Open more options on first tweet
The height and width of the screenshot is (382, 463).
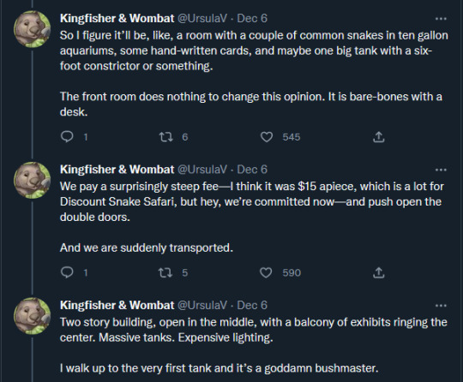pyautogui.click(x=441, y=19)
